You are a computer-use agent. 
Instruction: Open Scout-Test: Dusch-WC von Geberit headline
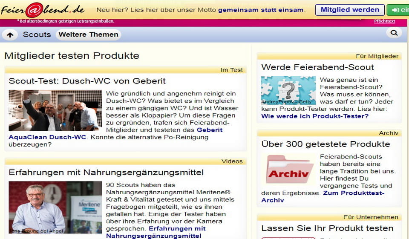pyautogui.click(x=87, y=81)
